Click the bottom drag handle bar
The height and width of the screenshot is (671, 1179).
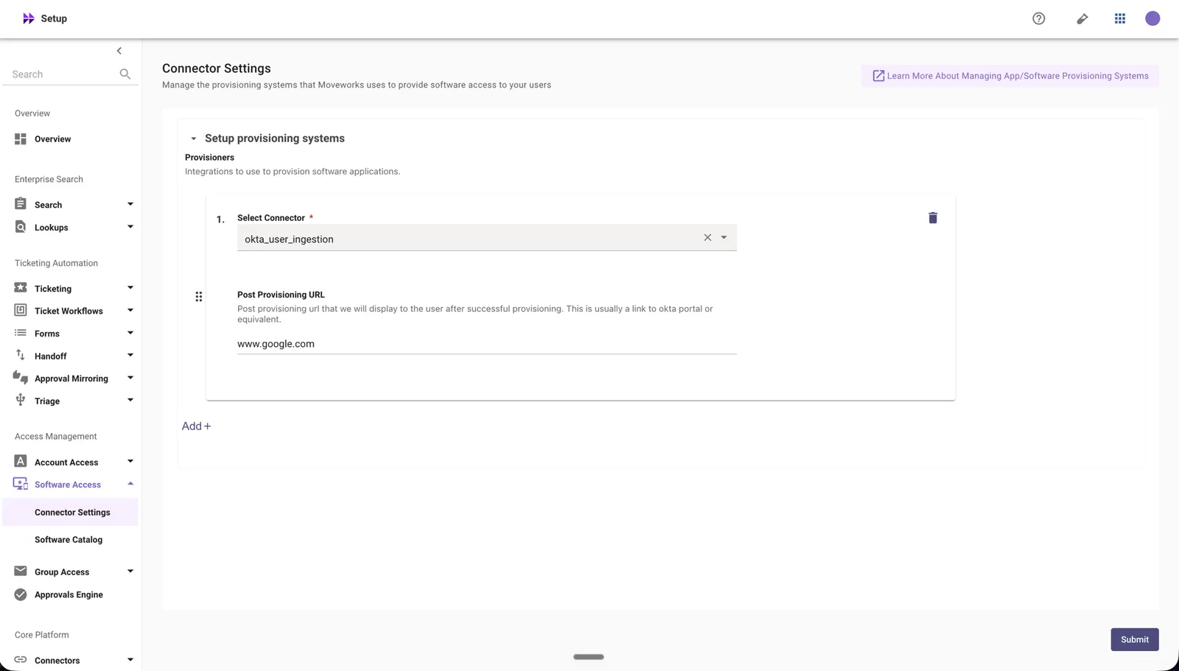(x=589, y=656)
